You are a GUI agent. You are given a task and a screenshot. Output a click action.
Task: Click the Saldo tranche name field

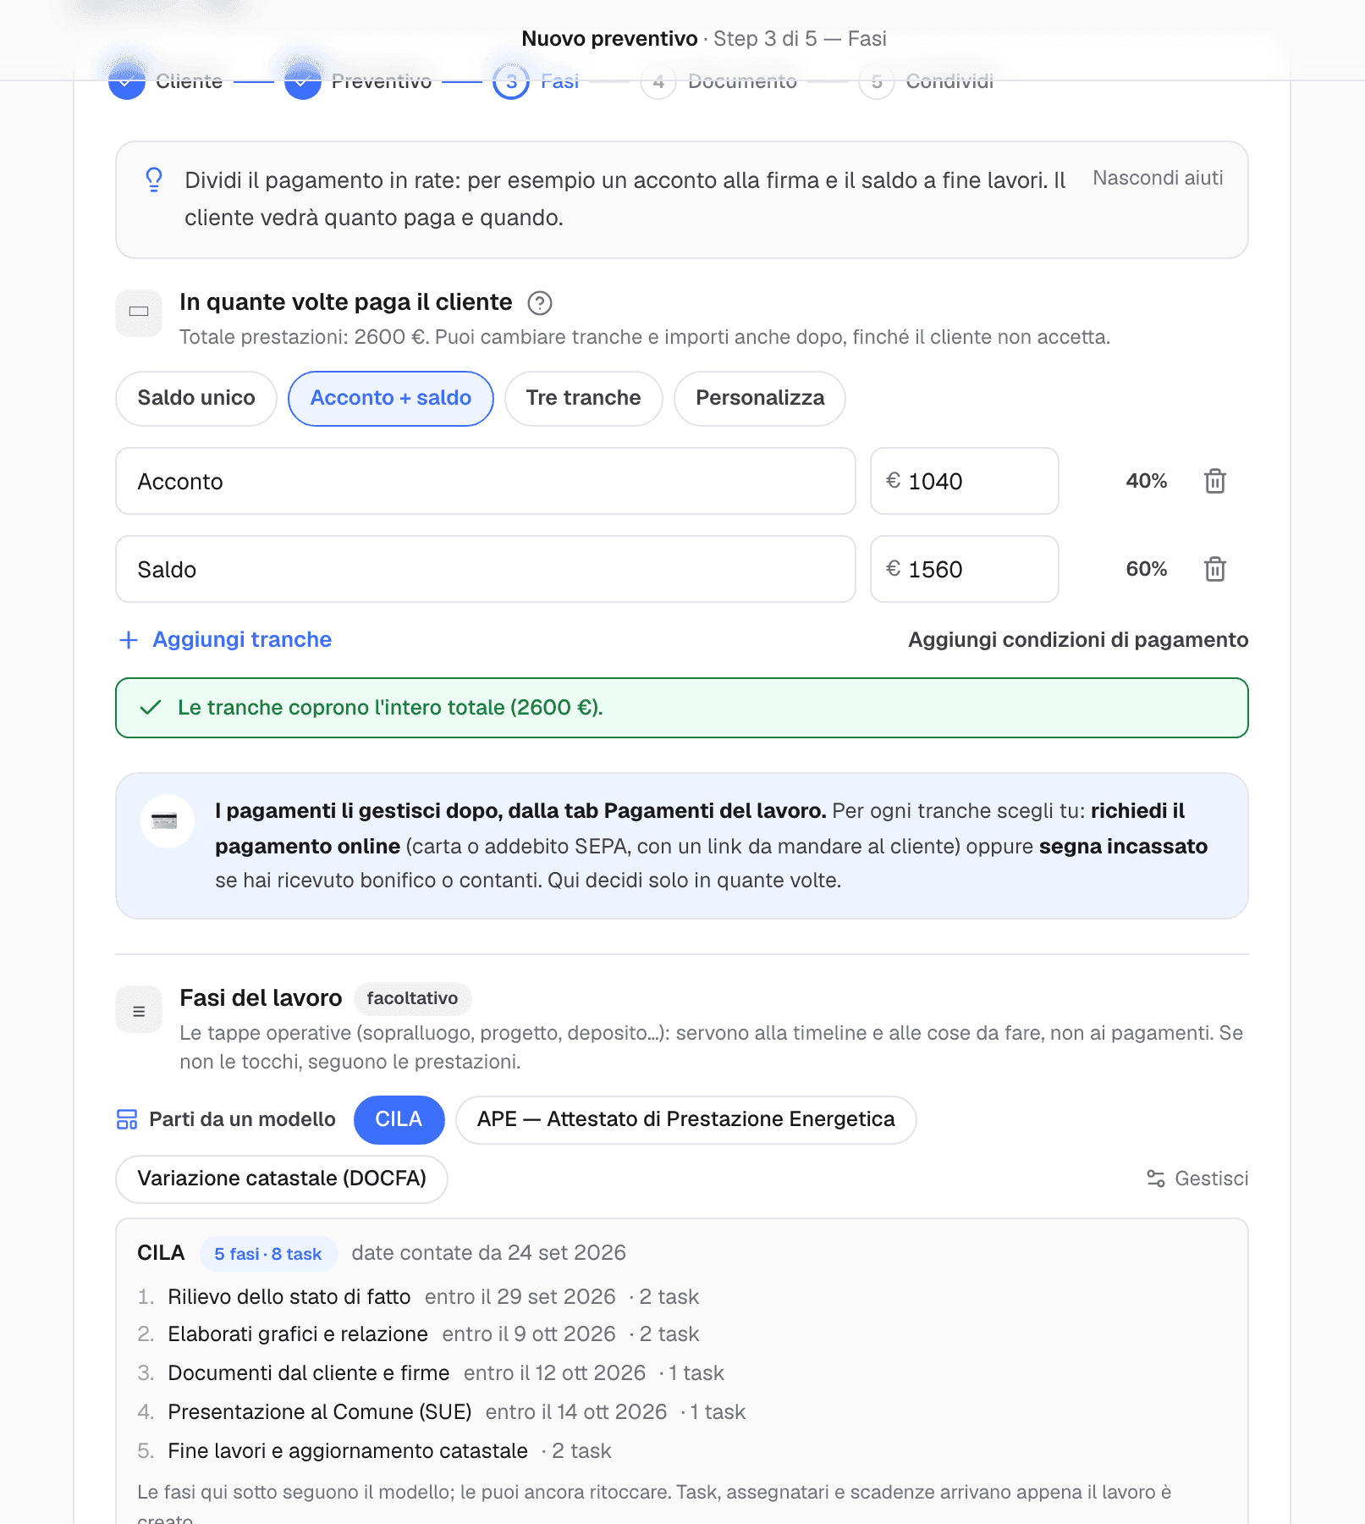coord(486,569)
